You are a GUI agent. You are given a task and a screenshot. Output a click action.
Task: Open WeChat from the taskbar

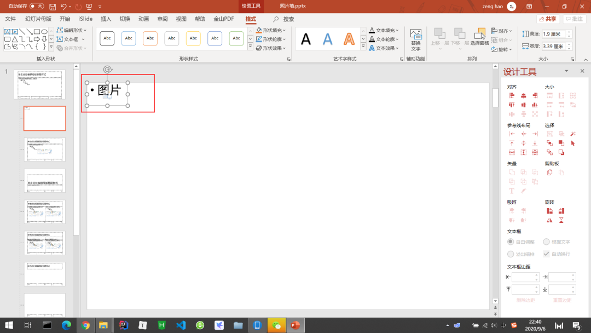[x=276, y=325]
